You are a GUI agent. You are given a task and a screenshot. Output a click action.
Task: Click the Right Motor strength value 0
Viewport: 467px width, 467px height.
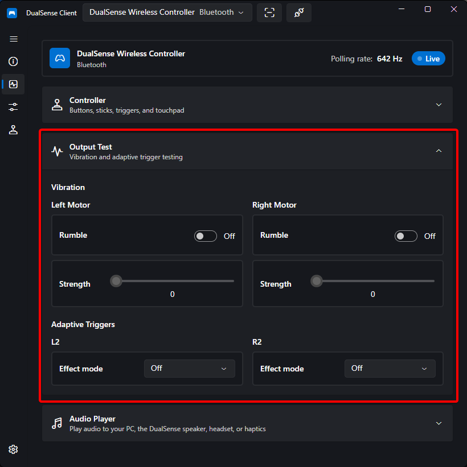click(373, 294)
